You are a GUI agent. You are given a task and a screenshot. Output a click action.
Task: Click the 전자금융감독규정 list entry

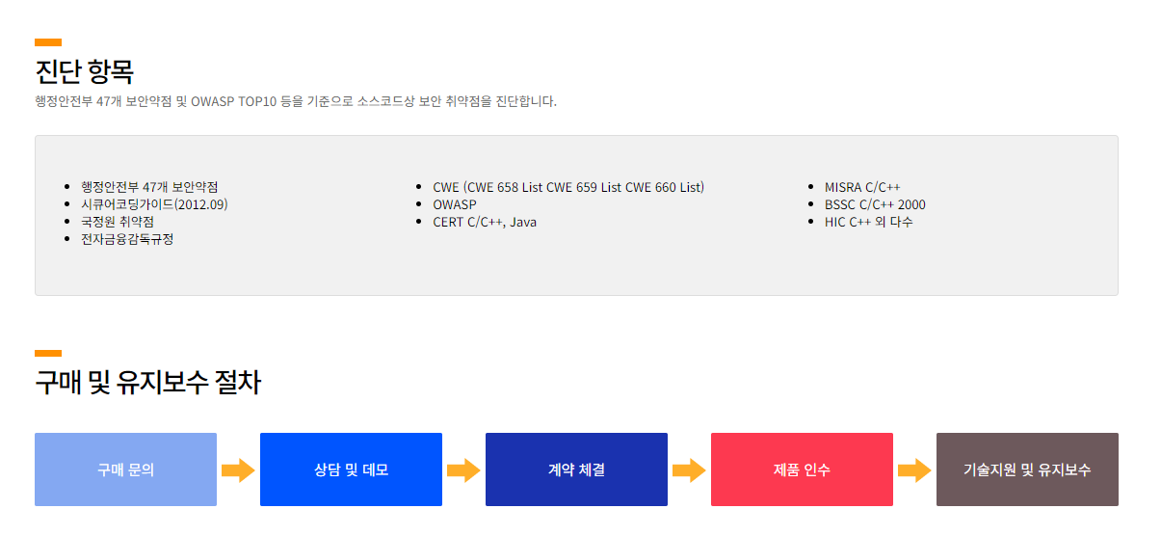tap(127, 239)
